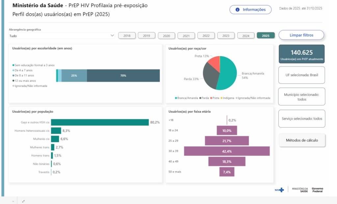Image resolution: width=337 pixels, height=204 pixels.
Task: Select the 2024 year filter button
Action: pos(246,36)
